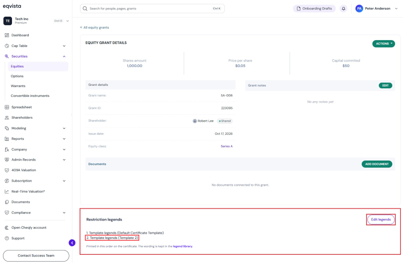Screen dimensions: 403x265
Task: Open the Series A equity class link
Action: pyautogui.click(x=227, y=147)
